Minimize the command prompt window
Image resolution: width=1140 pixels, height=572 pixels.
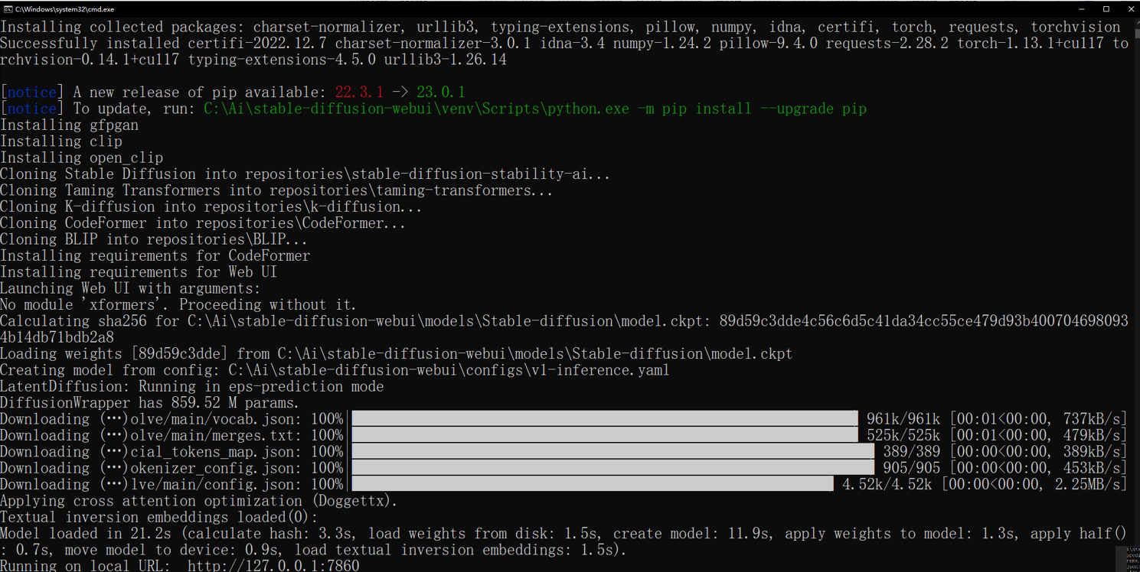click(x=1081, y=9)
